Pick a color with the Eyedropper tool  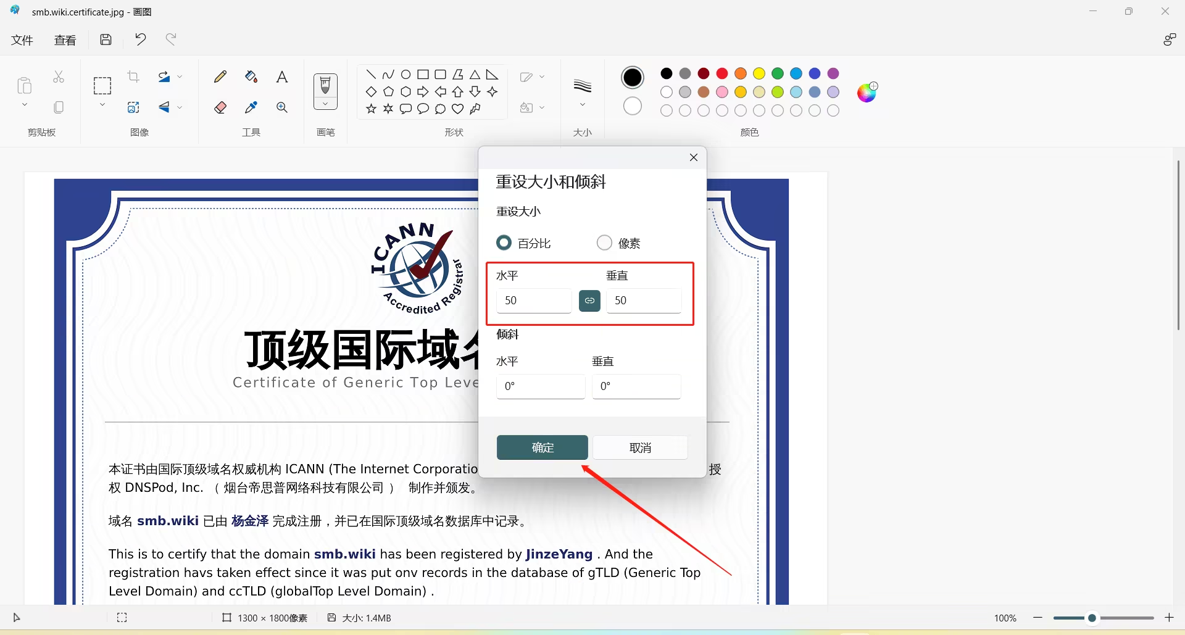coord(251,107)
